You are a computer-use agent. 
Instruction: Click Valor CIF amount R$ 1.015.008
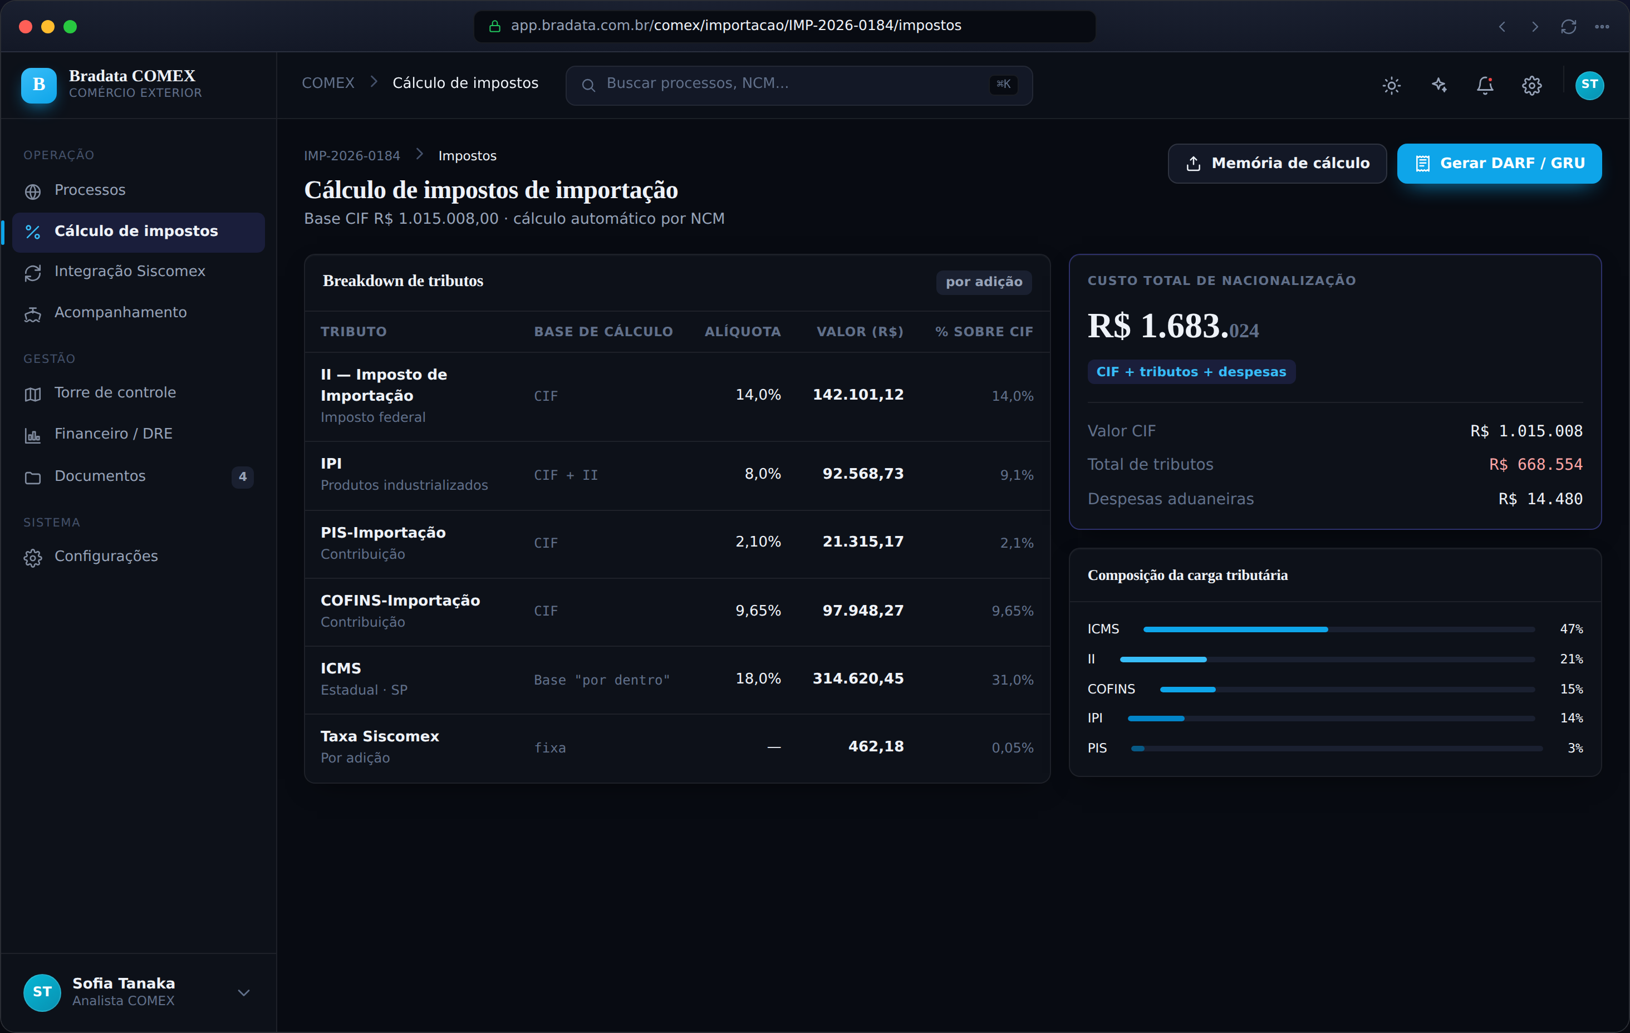click(1526, 431)
